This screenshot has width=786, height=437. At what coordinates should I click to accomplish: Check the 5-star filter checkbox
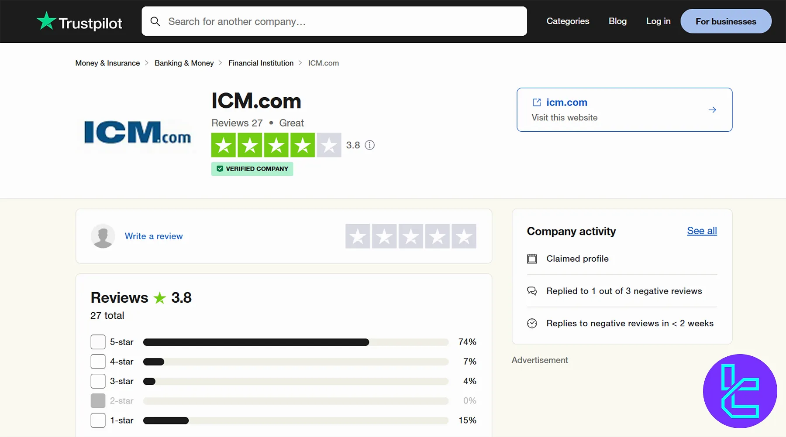pos(98,342)
